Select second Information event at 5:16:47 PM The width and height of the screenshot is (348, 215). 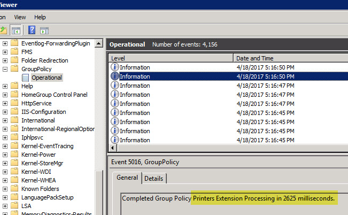(228, 95)
